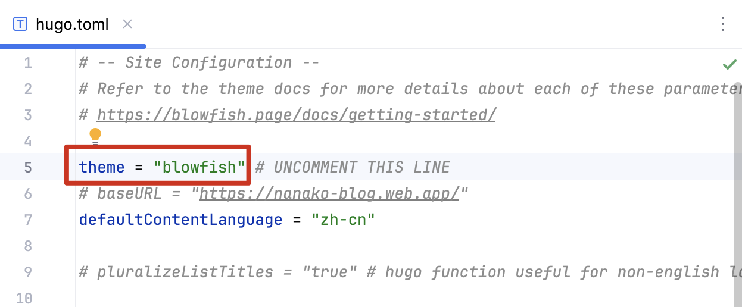Open the editor tab options menu
This screenshot has height=307, width=742.
click(723, 24)
